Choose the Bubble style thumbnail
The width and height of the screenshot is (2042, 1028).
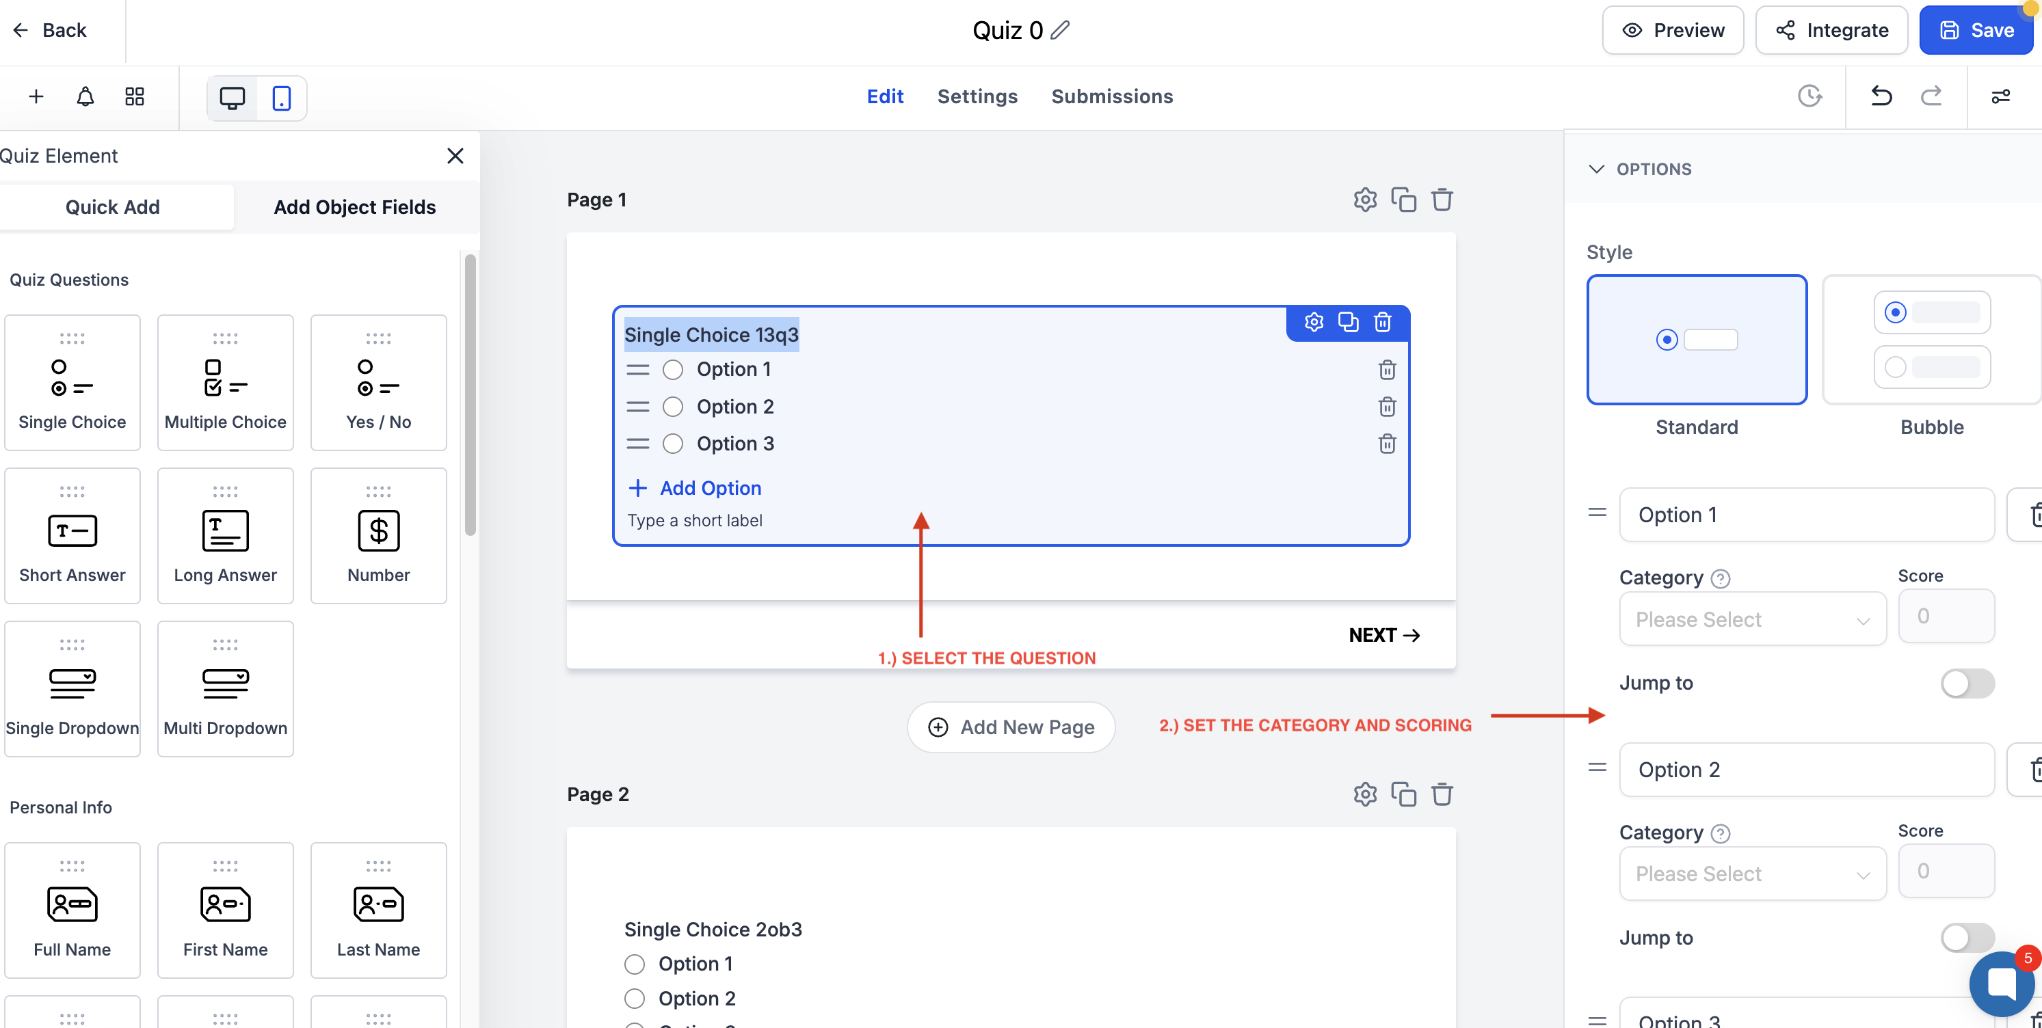tap(1931, 340)
